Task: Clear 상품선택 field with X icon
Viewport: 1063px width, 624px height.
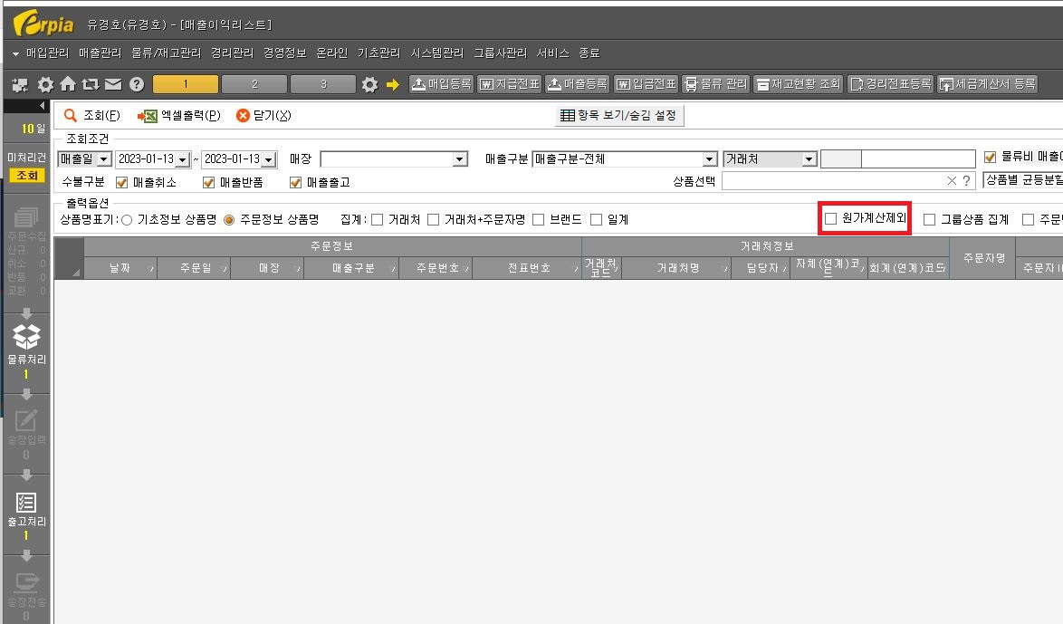Action: pos(952,180)
